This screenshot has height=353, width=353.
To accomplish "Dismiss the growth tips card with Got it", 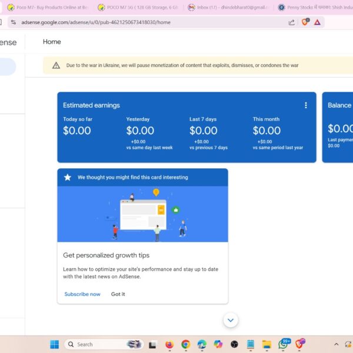I will [118, 294].
